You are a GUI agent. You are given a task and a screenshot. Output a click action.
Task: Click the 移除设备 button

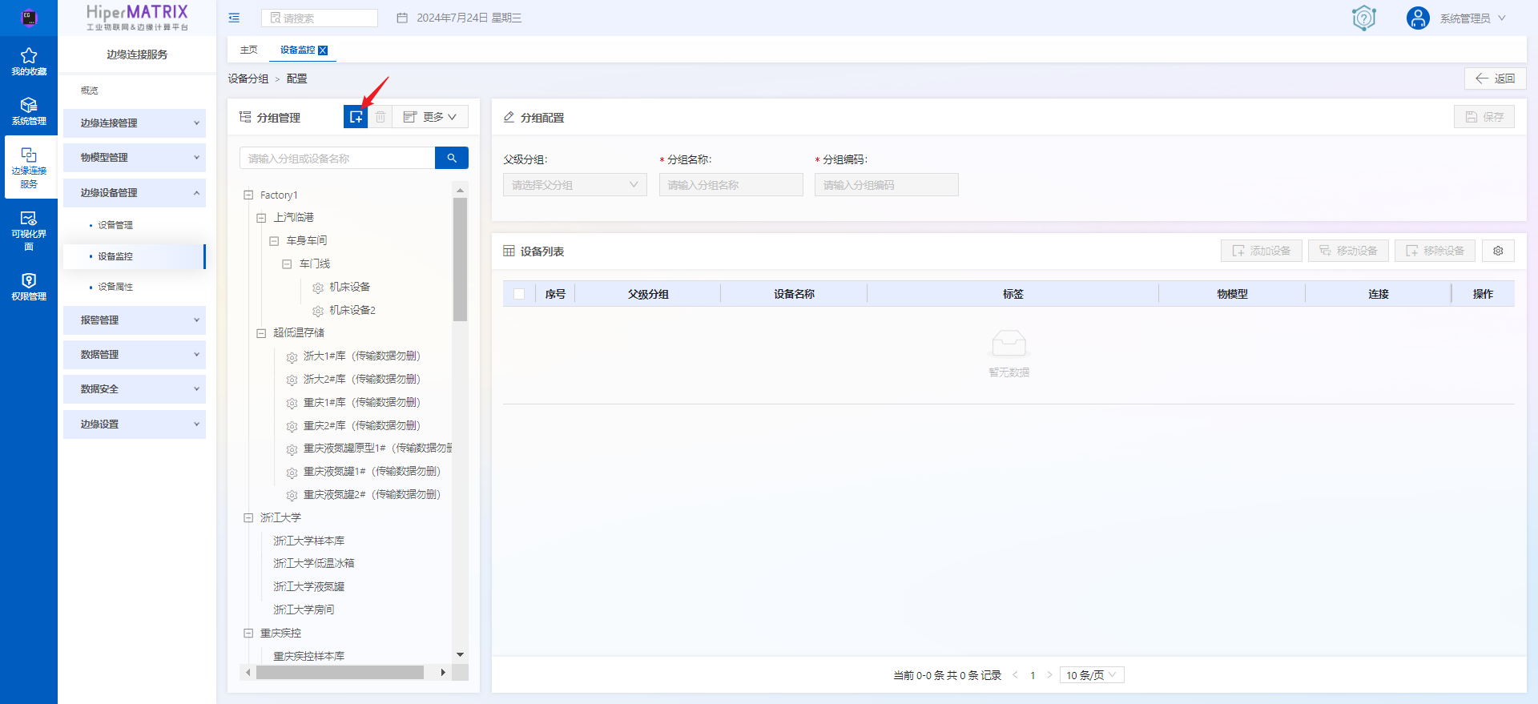pyautogui.click(x=1435, y=251)
